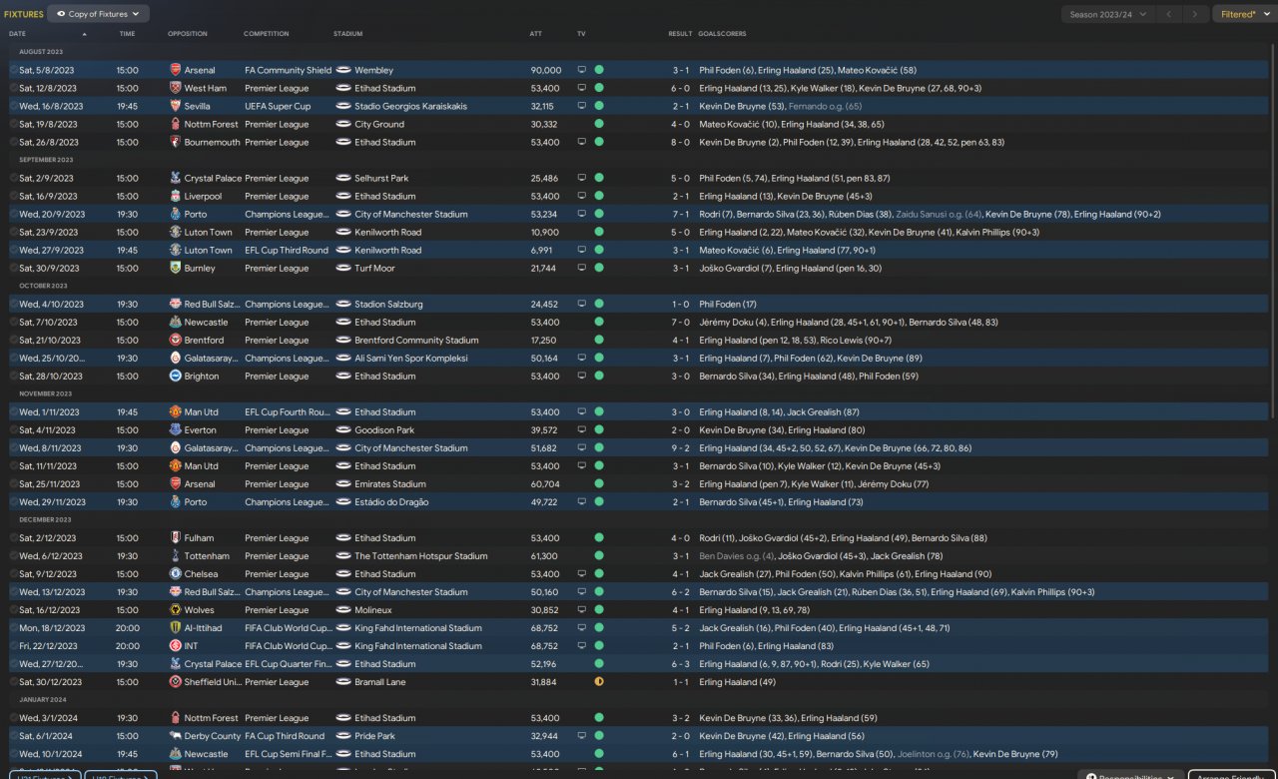
Task: Tick the row selector for Sat, 6/1/2024
Action: pos(14,736)
